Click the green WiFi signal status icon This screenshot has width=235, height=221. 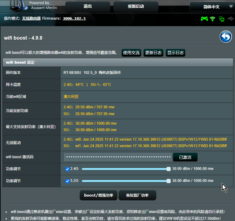(212, 19)
